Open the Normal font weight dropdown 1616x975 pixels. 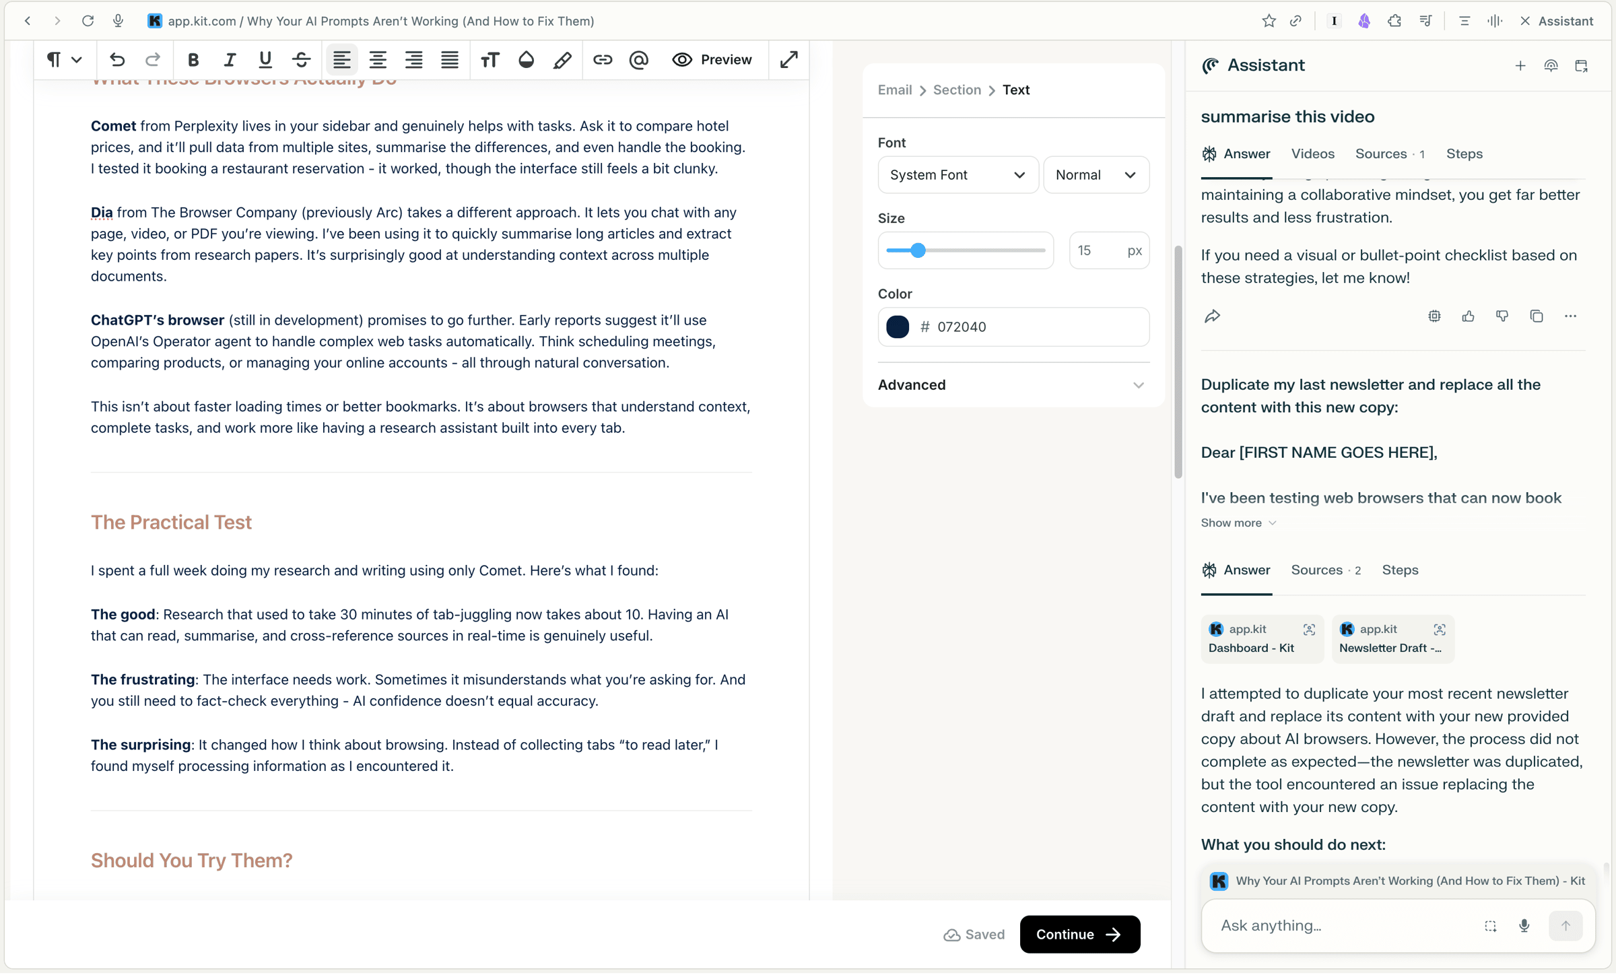[1096, 175]
